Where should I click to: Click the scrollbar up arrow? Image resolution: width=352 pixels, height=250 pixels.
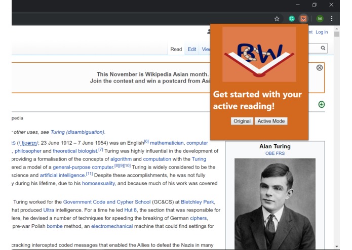pyautogui.click(x=336, y=29)
